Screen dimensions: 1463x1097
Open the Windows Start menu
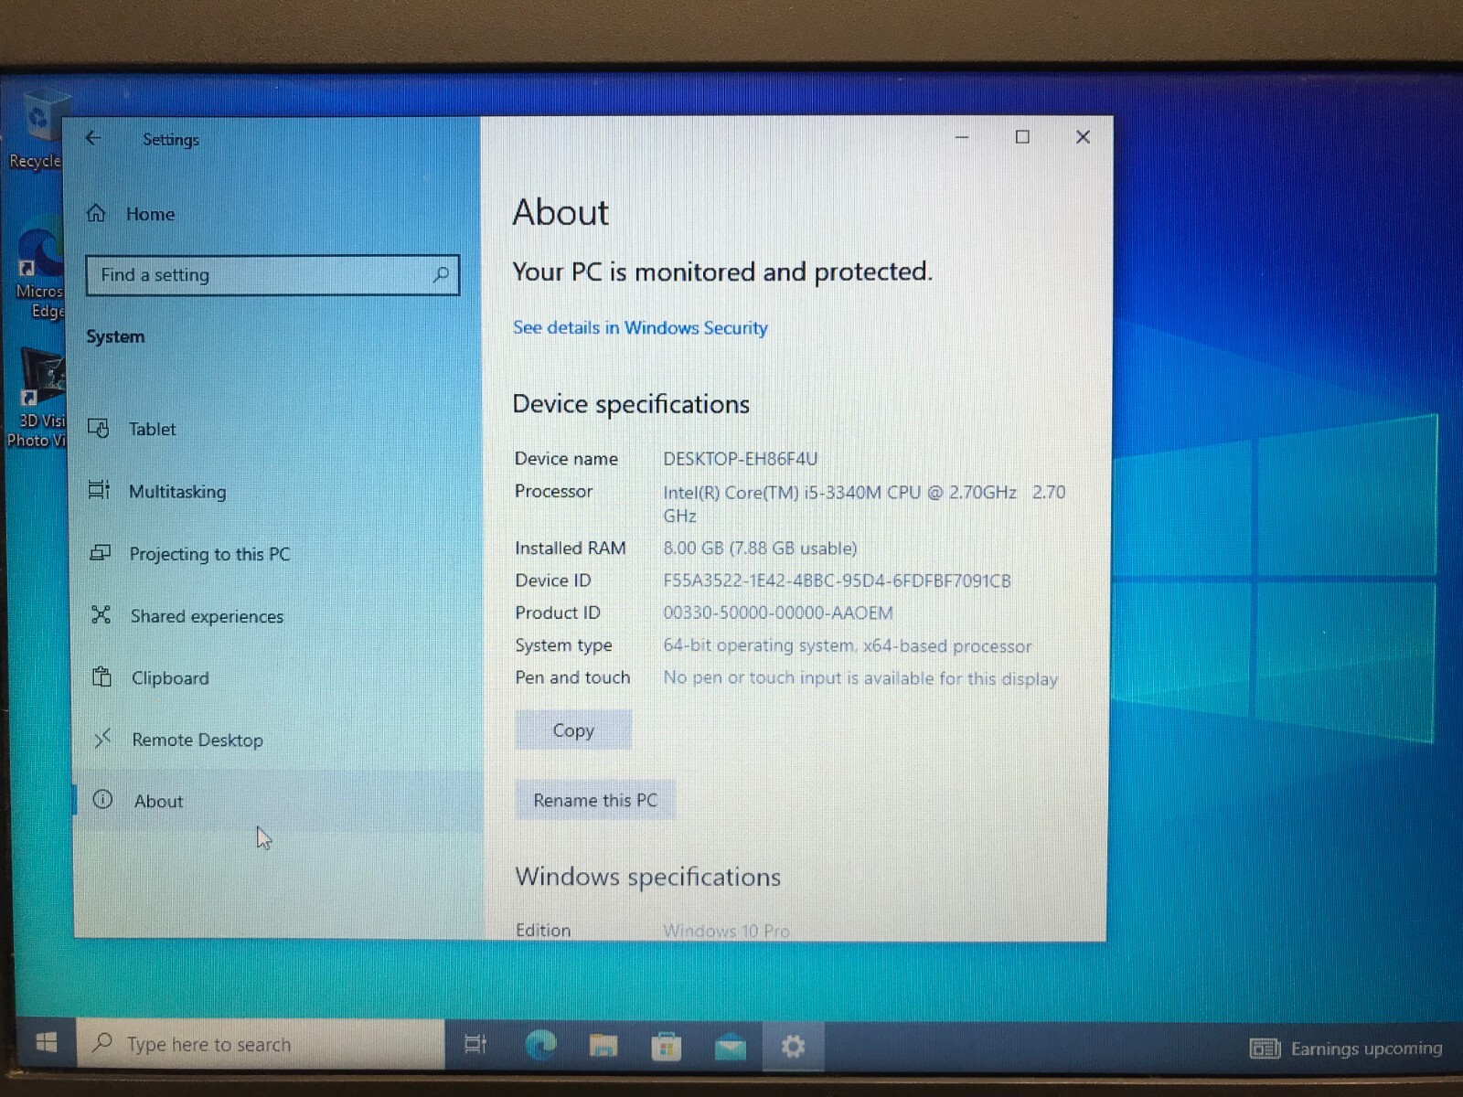[47, 1043]
